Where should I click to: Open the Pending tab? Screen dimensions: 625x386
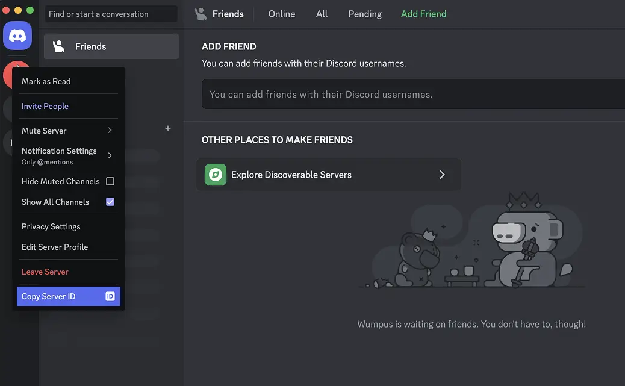point(365,14)
